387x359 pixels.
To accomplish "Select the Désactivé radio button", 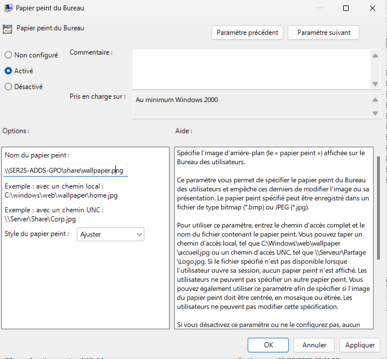I will click(8, 87).
